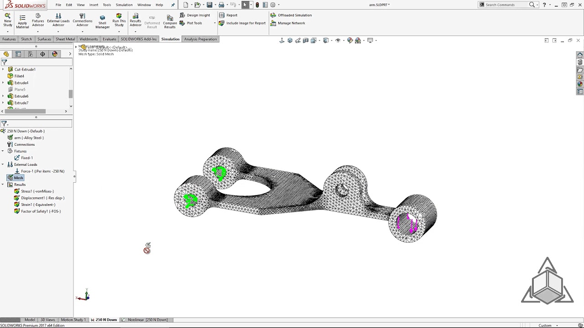584x328 pixels.
Task: Open Apply Material tool
Action: click(x=22, y=21)
